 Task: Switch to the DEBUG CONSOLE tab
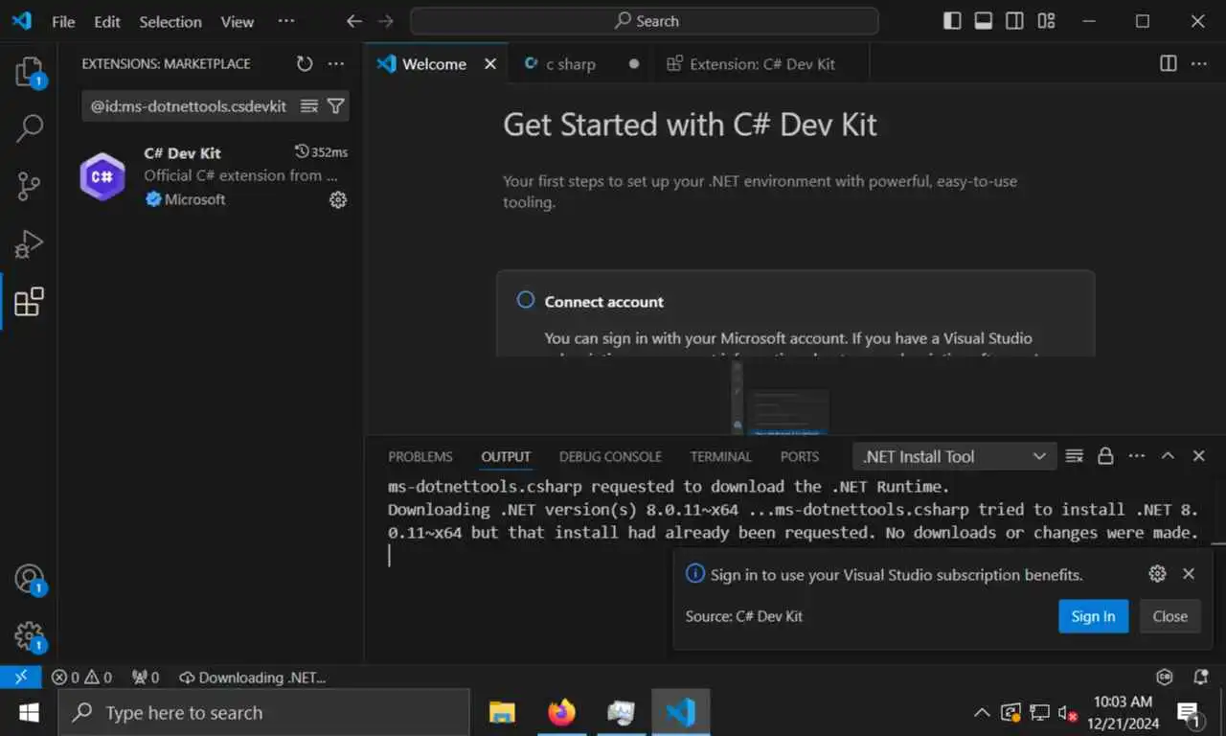click(x=610, y=457)
